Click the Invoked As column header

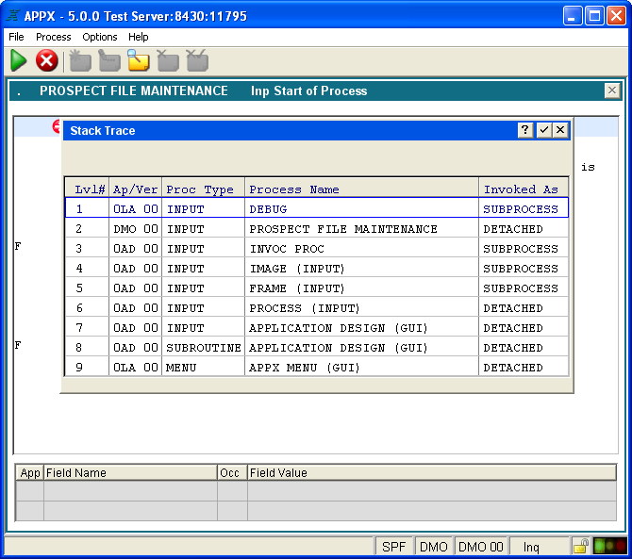pyautogui.click(x=521, y=189)
